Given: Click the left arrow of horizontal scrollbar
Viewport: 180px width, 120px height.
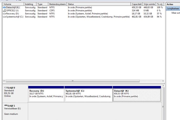Looking at the screenshot, I should pyautogui.click(x=4, y=81).
